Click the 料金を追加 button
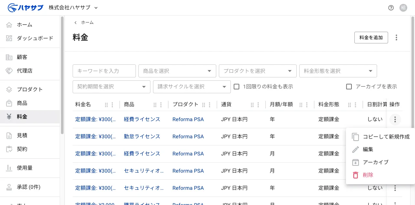The width and height of the screenshot is (415, 205). tap(371, 38)
